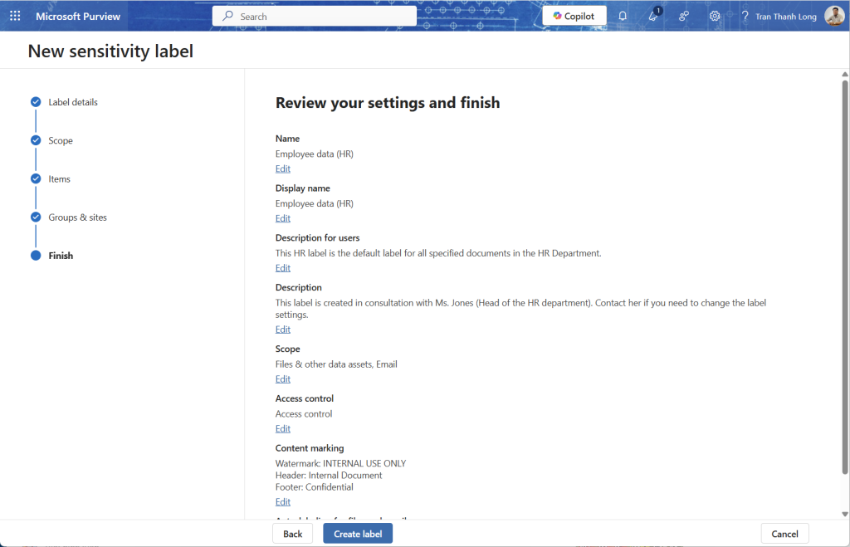Screen dimensions: 850x547
Task: Click the Copilot button
Action: pyautogui.click(x=574, y=16)
